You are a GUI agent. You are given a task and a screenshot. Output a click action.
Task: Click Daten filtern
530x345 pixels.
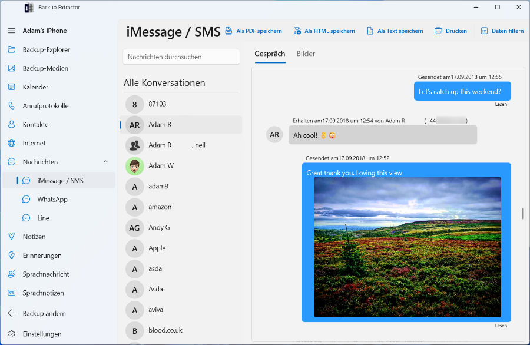pos(502,31)
